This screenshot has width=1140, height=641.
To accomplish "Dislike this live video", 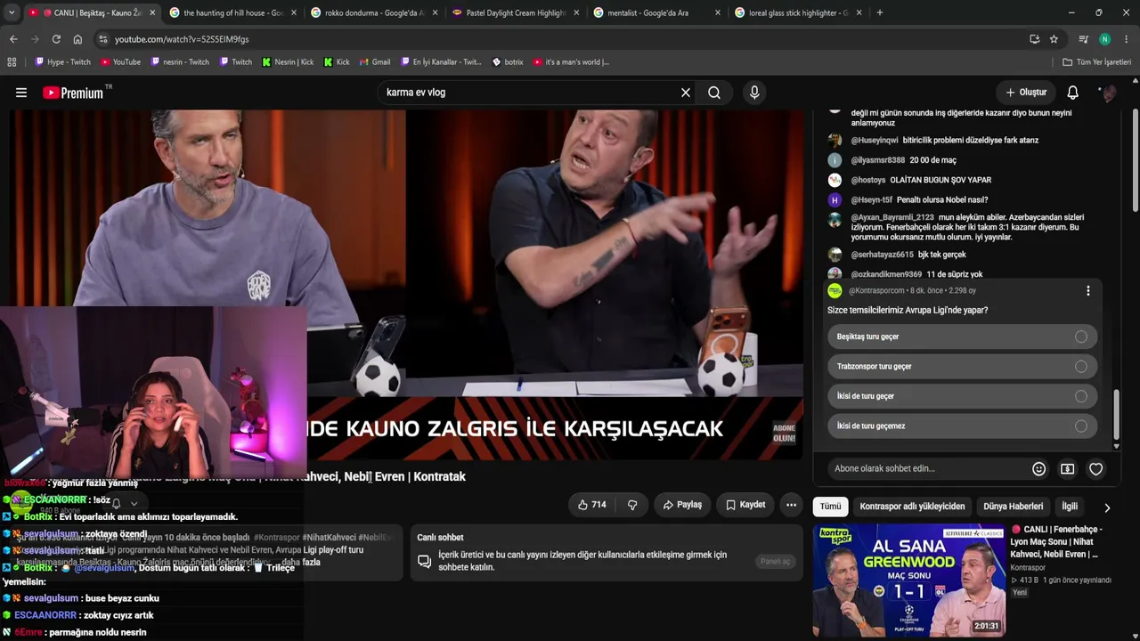I will [x=632, y=505].
